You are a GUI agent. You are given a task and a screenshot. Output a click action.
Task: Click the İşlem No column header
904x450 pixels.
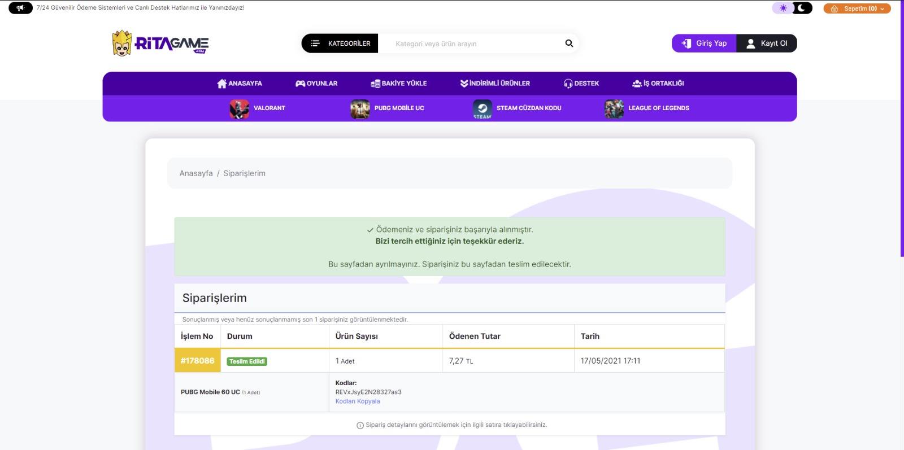click(197, 336)
